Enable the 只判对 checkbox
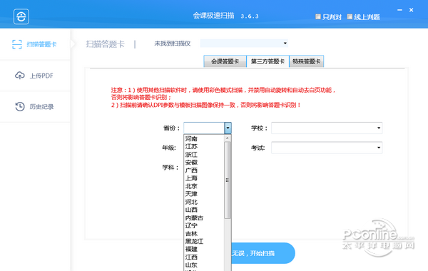 tap(318, 17)
